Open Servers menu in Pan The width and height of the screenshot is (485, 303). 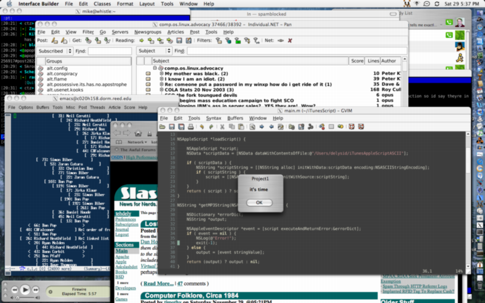pos(120,32)
